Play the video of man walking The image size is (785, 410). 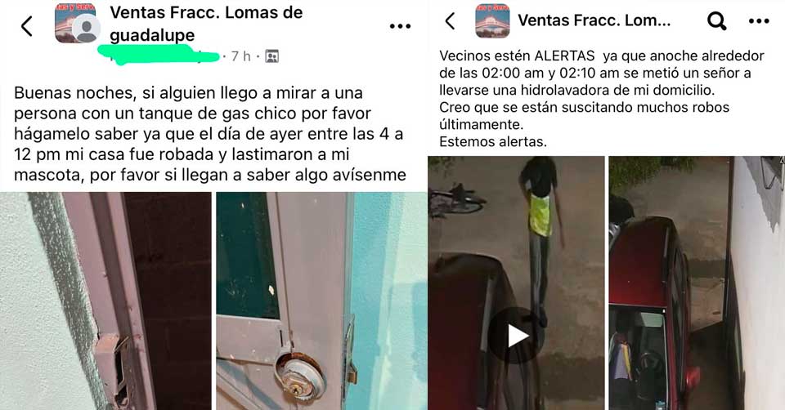point(517,336)
